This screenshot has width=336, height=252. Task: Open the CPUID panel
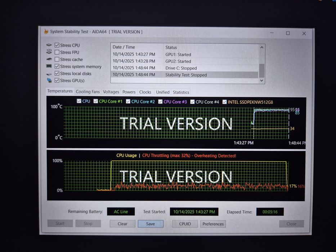click(185, 224)
